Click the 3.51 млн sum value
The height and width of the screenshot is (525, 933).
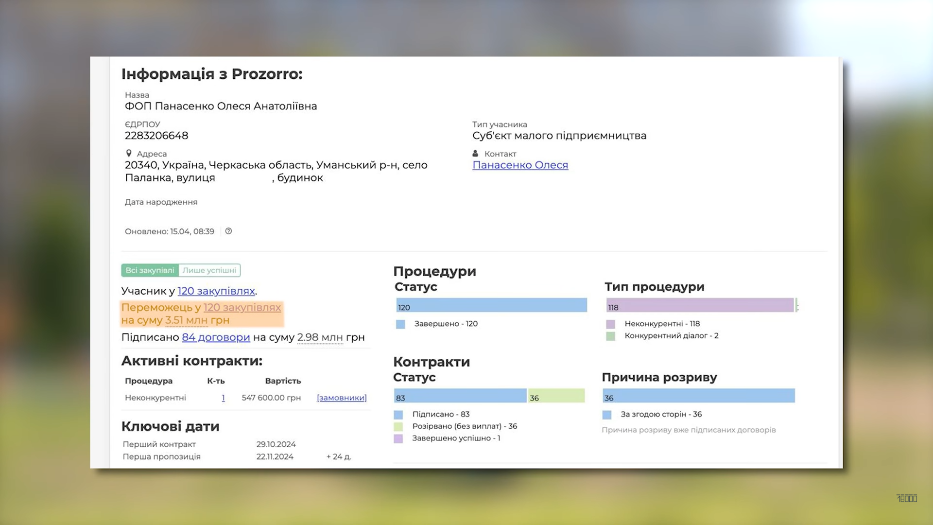point(186,320)
